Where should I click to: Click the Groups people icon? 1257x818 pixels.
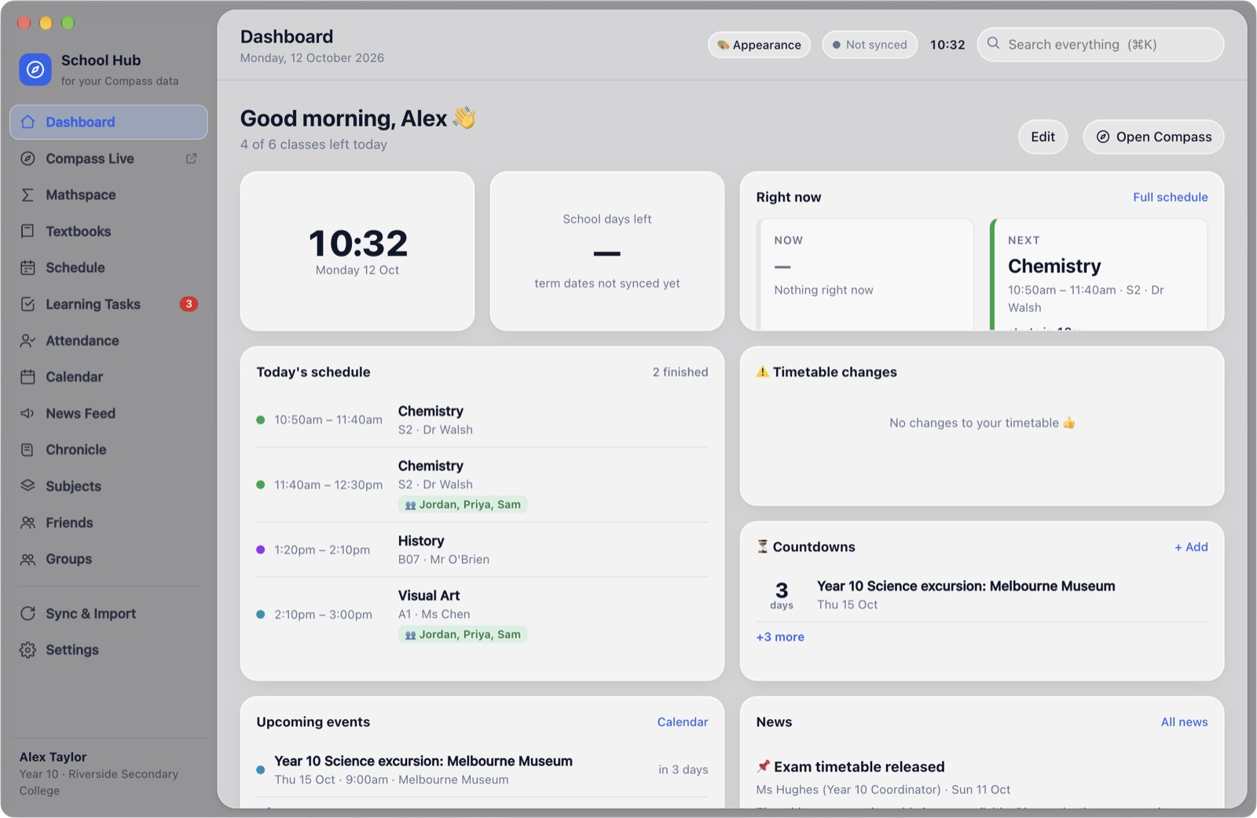pyautogui.click(x=28, y=559)
